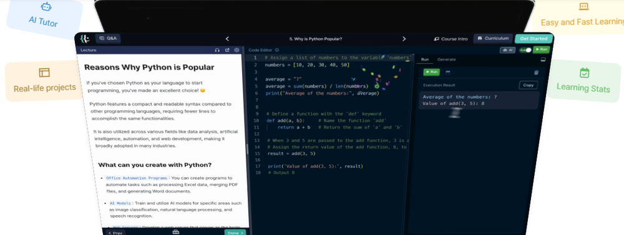Image resolution: width=624 pixels, height=235 pixels.
Task: Click the layout icon above Real-life projects
Action: point(44,73)
